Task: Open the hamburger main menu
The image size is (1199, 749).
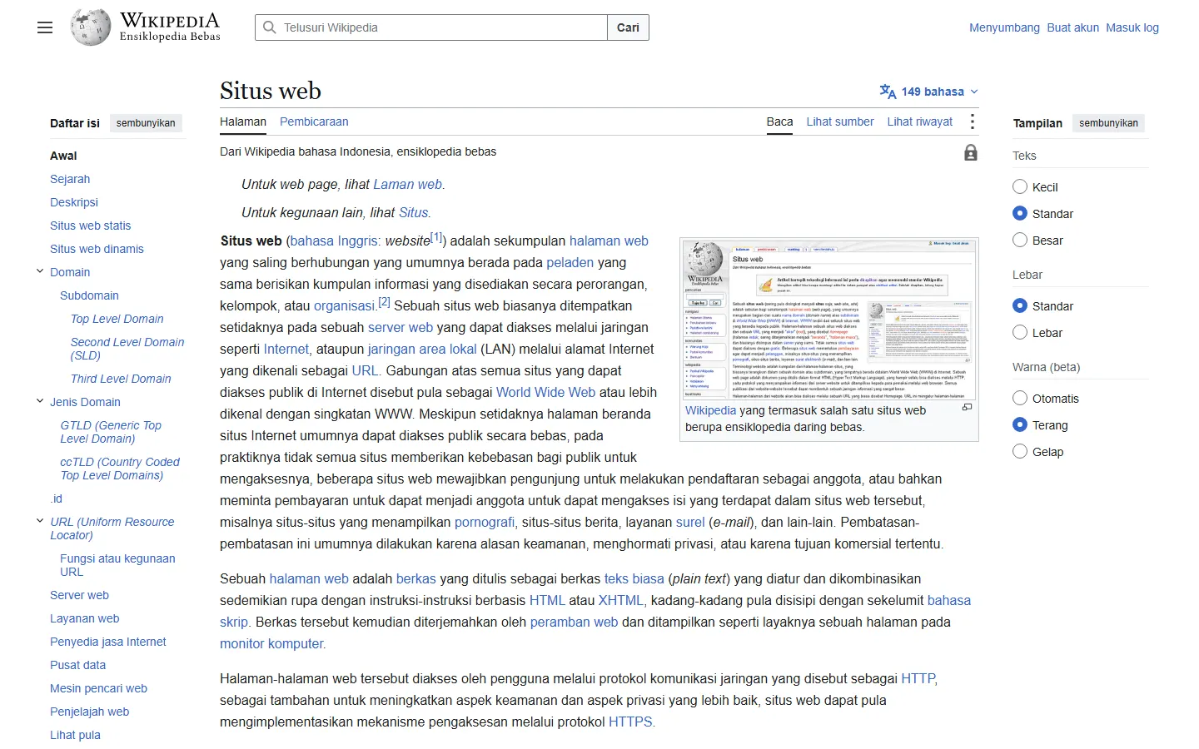Action: click(x=45, y=27)
